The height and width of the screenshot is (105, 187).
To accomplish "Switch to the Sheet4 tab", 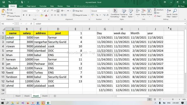I will click(x=45, y=96).
